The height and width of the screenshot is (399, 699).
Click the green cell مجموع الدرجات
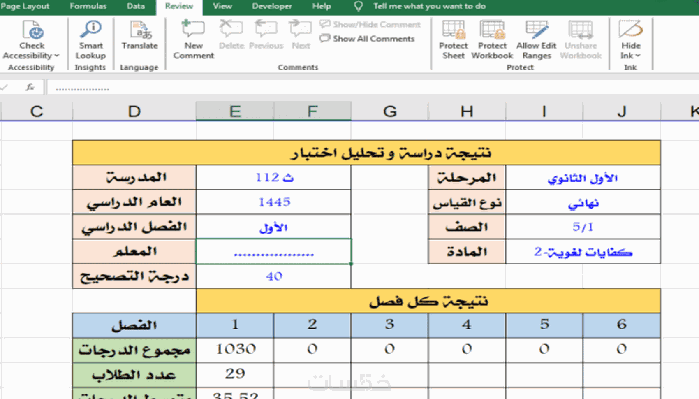[134, 350]
